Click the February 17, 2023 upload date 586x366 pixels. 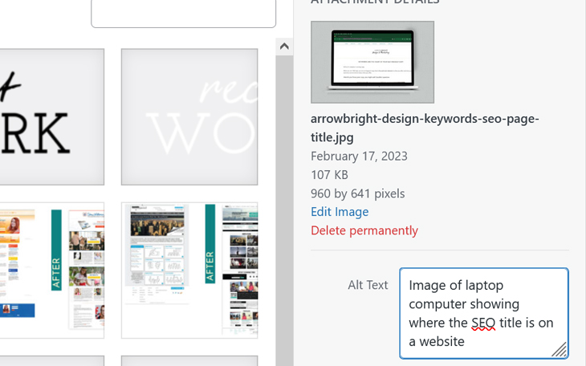tap(358, 156)
